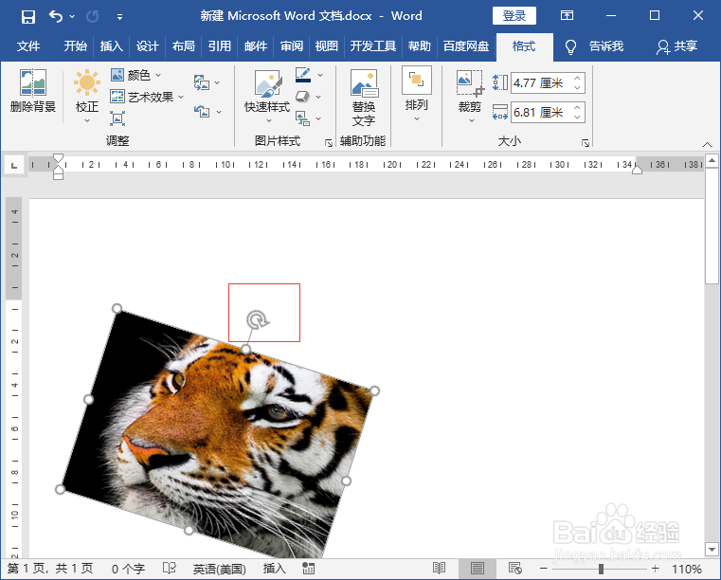Viewport: 721px width, 580px height.
Task: Open the 校正 corrections dropdown
Action: (87, 97)
